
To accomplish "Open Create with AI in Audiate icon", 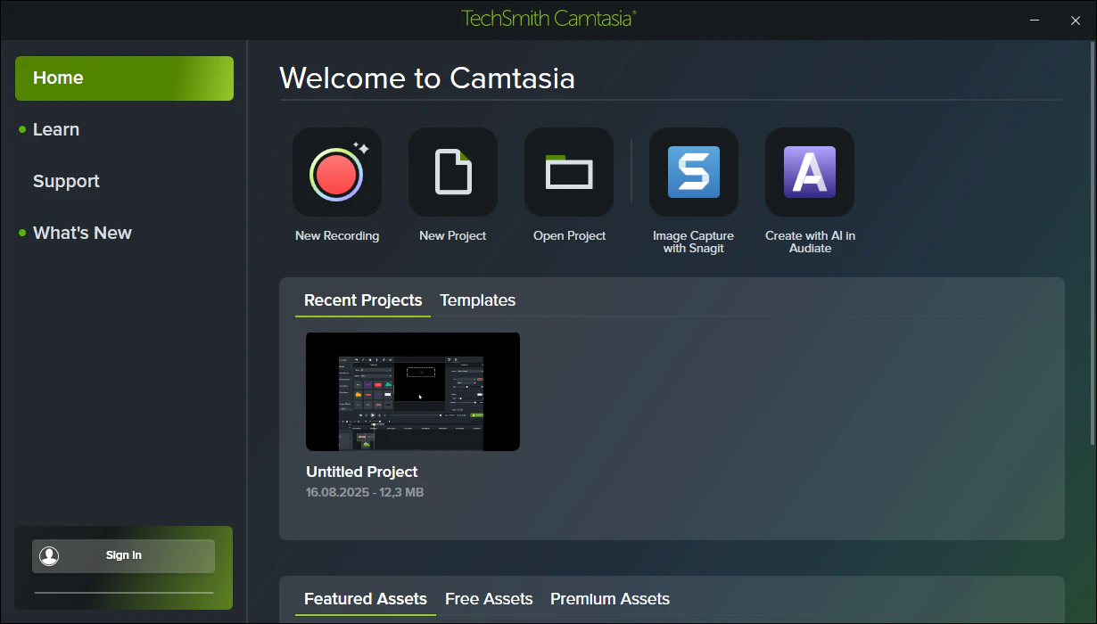I will click(x=810, y=172).
